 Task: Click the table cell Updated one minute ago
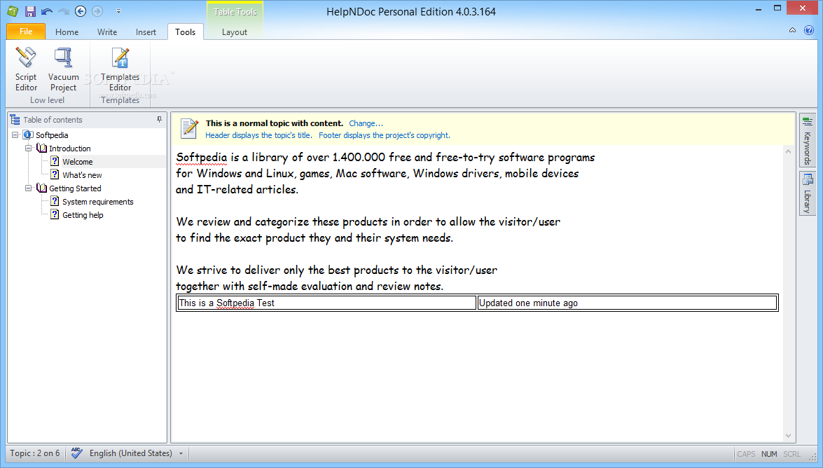point(627,303)
